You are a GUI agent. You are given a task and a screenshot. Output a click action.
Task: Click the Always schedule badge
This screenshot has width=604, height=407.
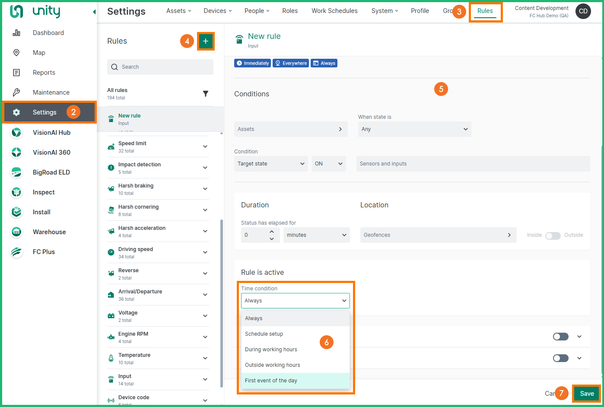pos(324,63)
